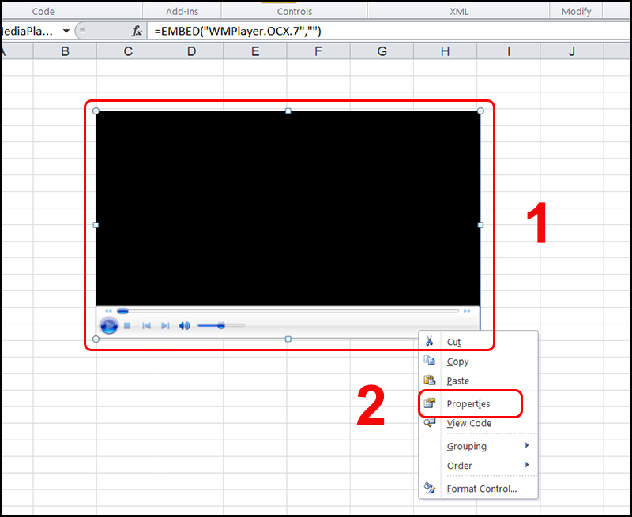
Task: Click the Next track button
Action: (x=165, y=325)
